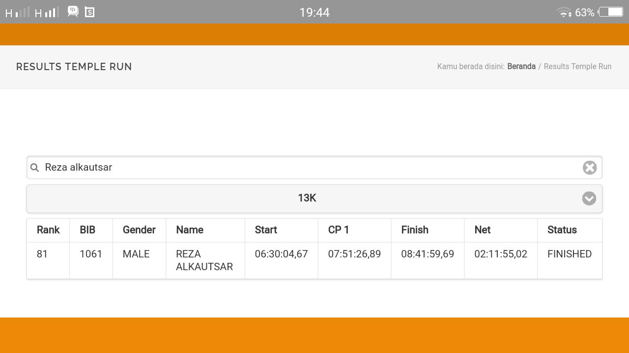Select the net time 02:11:55,02
The image size is (629, 353).
501,254
